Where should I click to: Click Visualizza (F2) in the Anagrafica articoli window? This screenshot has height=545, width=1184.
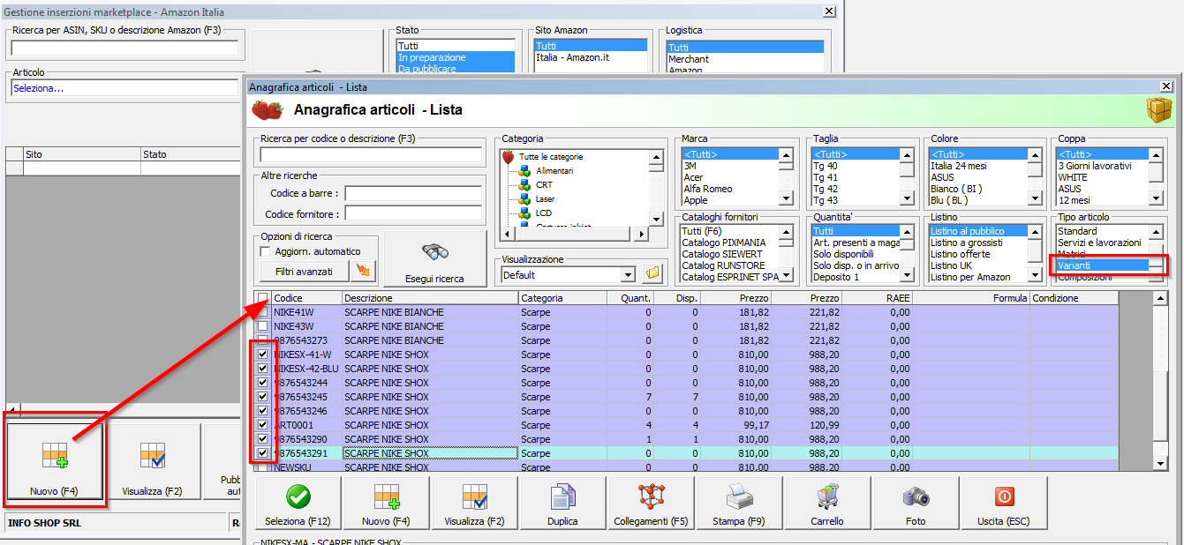474,504
